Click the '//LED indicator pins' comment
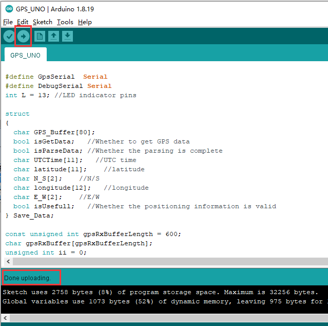 coord(95,95)
